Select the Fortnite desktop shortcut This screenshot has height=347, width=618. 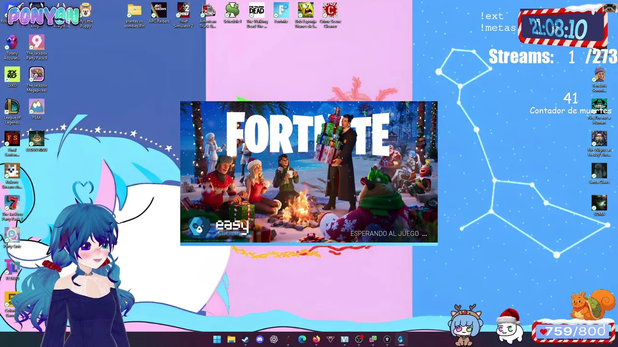pos(281,13)
